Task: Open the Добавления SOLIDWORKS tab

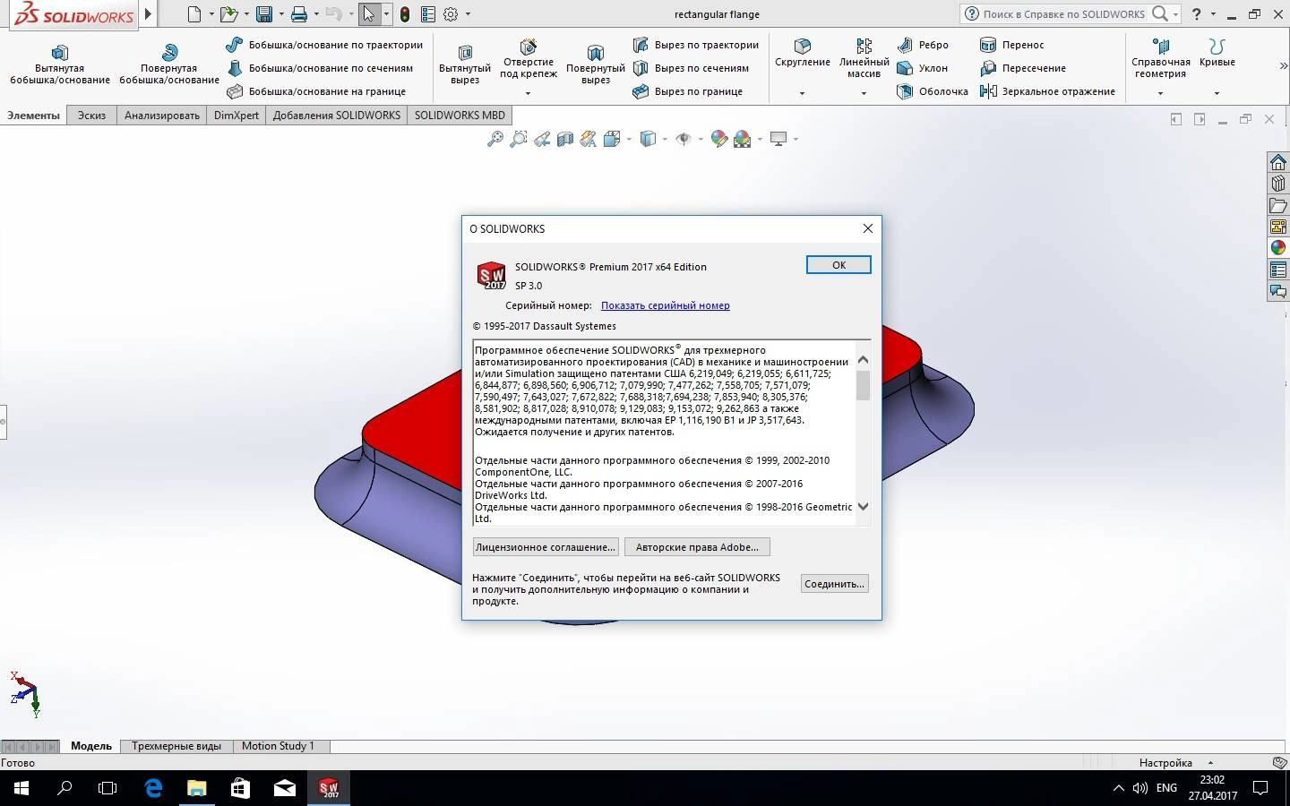Action: pyautogui.click(x=337, y=116)
